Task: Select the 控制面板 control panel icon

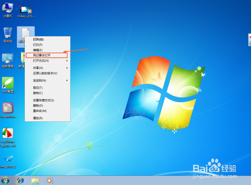Action: pos(8,61)
